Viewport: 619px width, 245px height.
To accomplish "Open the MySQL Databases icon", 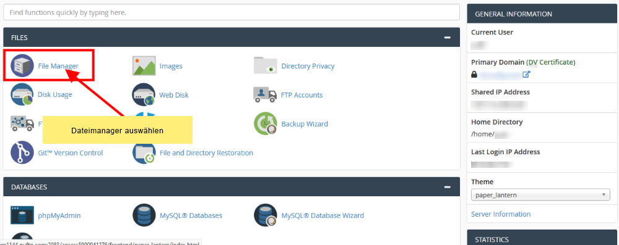I will [x=144, y=215].
